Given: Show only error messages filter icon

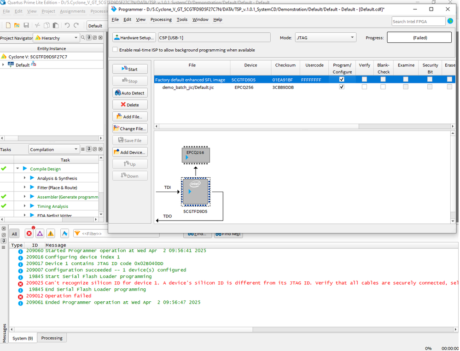Looking at the screenshot, I should [29, 234].
